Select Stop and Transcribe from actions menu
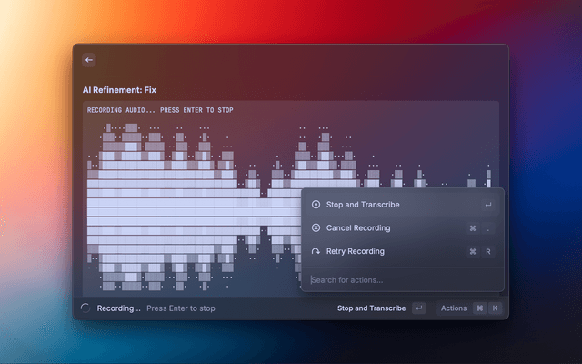The height and width of the screenshot is (364, 582). pos(363,205)
